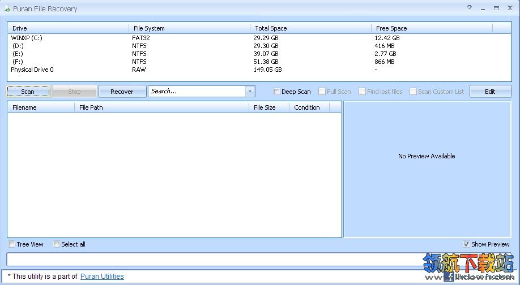Click the 12.42 GB free space value
Image resolution: width=520 pixels, height=285 pixels.
click(x=387, y=38)
